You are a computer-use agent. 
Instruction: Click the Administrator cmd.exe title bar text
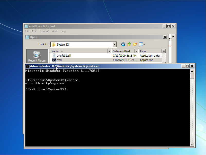(65, 66)
